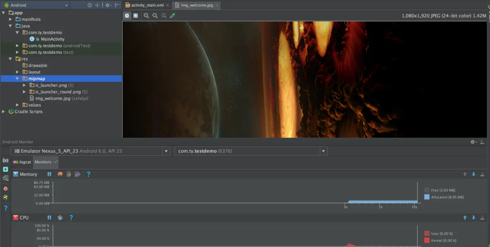Collapse the res folder arrow
The height and width of the screenshot is (247, 490).
click(x=11, y=59)
